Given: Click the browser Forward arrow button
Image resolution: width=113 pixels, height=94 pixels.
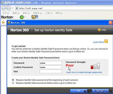Looking at the screenshot, I should 8,8.
